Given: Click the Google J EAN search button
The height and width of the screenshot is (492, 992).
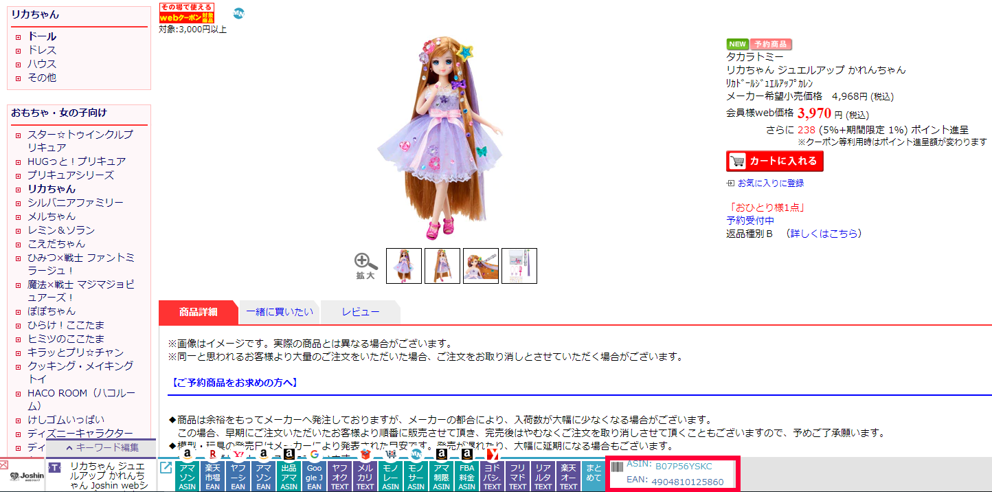Looking at the screenshot, I should click(x=314, y=476).
